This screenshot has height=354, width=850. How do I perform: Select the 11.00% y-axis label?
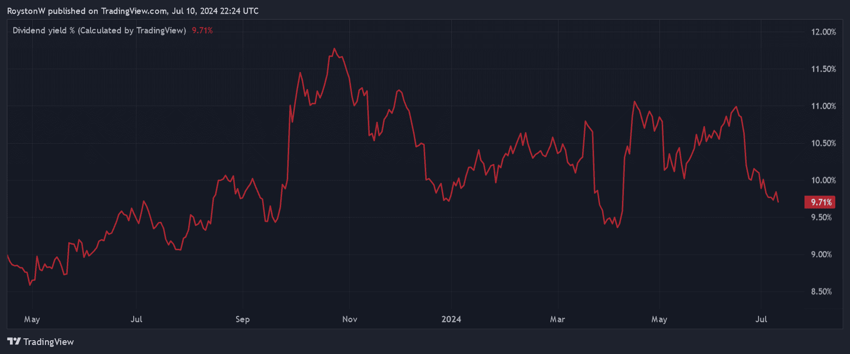823,106
